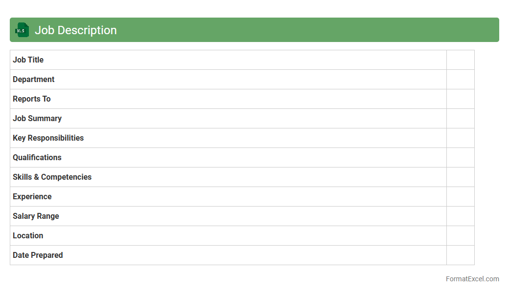
Task: Click the empty cell beside Date Prepared
Action: [460, 255]
